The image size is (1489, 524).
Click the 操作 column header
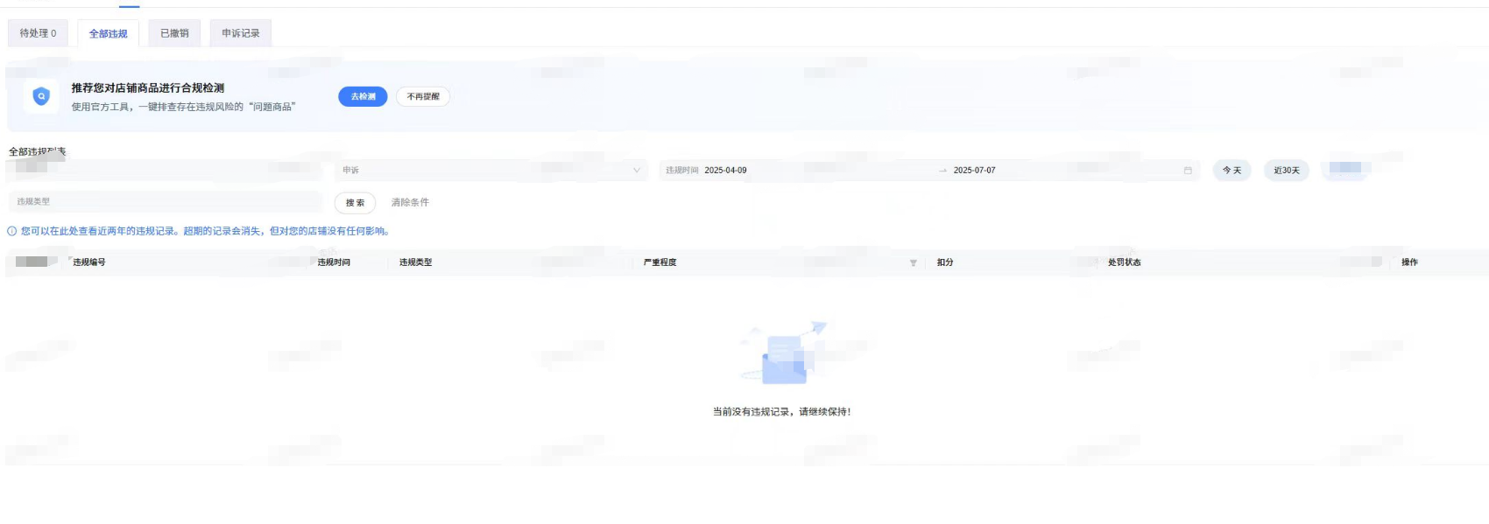click(x=1409, y=262)
